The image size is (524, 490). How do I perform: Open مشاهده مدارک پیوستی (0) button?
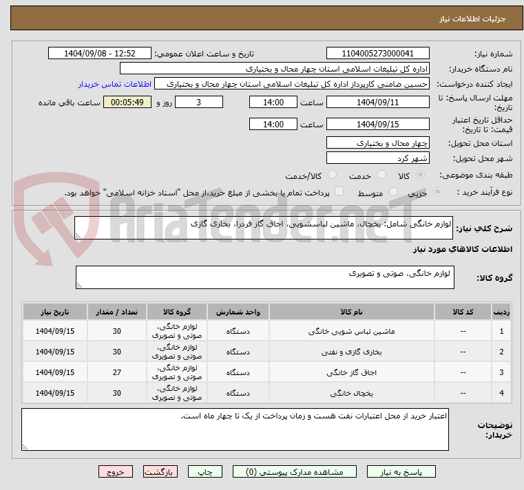(295, 471)
